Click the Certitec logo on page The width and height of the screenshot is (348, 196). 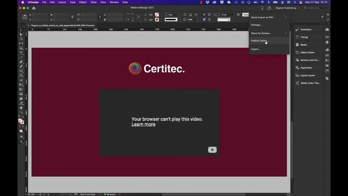click(157, 69)
